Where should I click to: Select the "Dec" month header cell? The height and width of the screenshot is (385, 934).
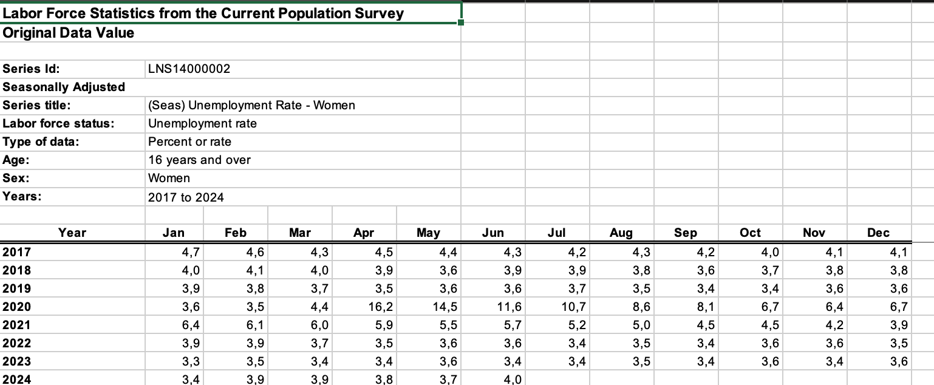(878, 233)
